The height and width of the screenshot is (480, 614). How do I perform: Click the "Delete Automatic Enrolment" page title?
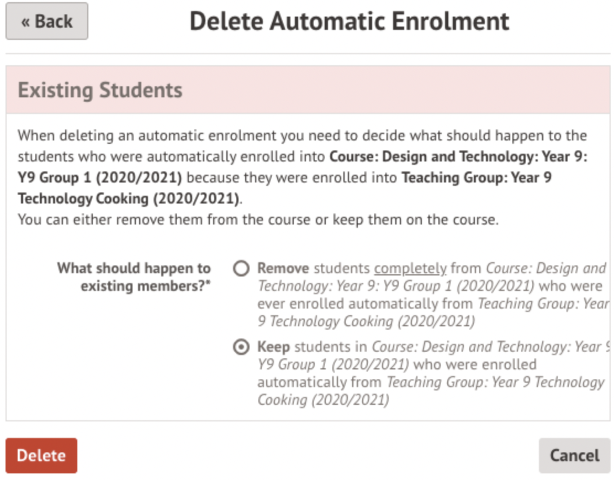pyautogui.click(x=349, y=22)
